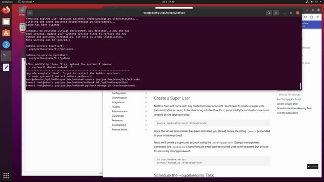The image size is (324, 182).
Task: Click the 'Schedule the Housekeeping Task' heading
Action: coord(184,175)
